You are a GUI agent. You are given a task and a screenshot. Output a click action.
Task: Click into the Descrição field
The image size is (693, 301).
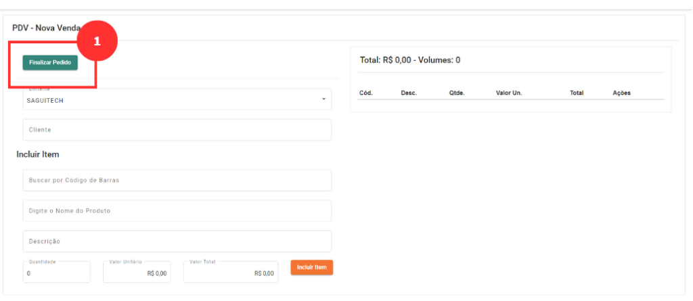(x=177, y=241)
